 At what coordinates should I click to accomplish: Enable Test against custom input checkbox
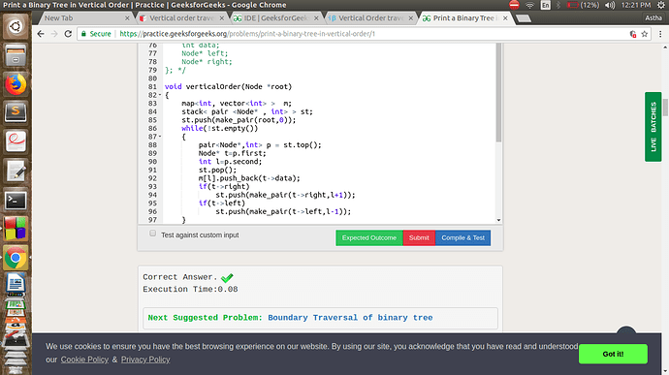[x=153, y=234]
